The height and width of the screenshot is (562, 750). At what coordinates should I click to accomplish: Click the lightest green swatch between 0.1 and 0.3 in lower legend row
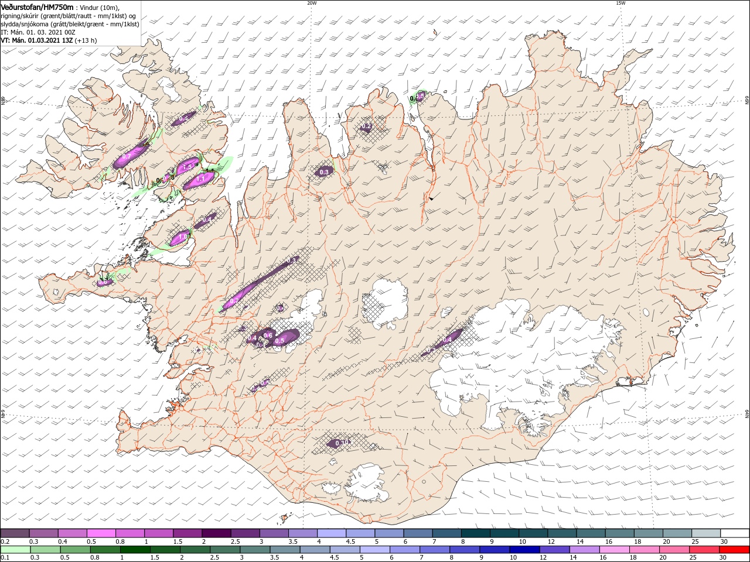16,550
